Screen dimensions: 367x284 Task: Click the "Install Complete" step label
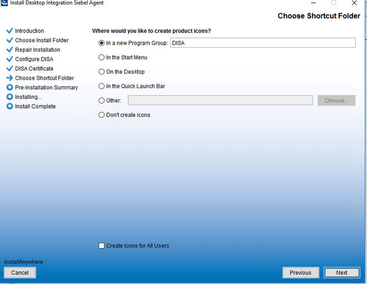tap(36, 106)
